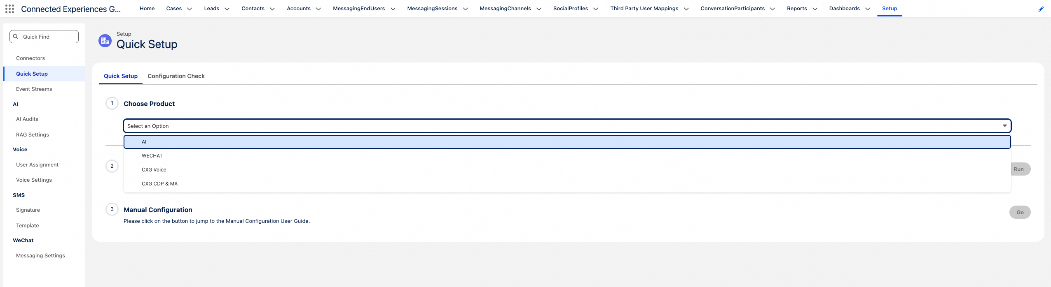Collapse the Select an Option product combobox
The height and width of the screenshot is (287, 1051).
point(567,126)
